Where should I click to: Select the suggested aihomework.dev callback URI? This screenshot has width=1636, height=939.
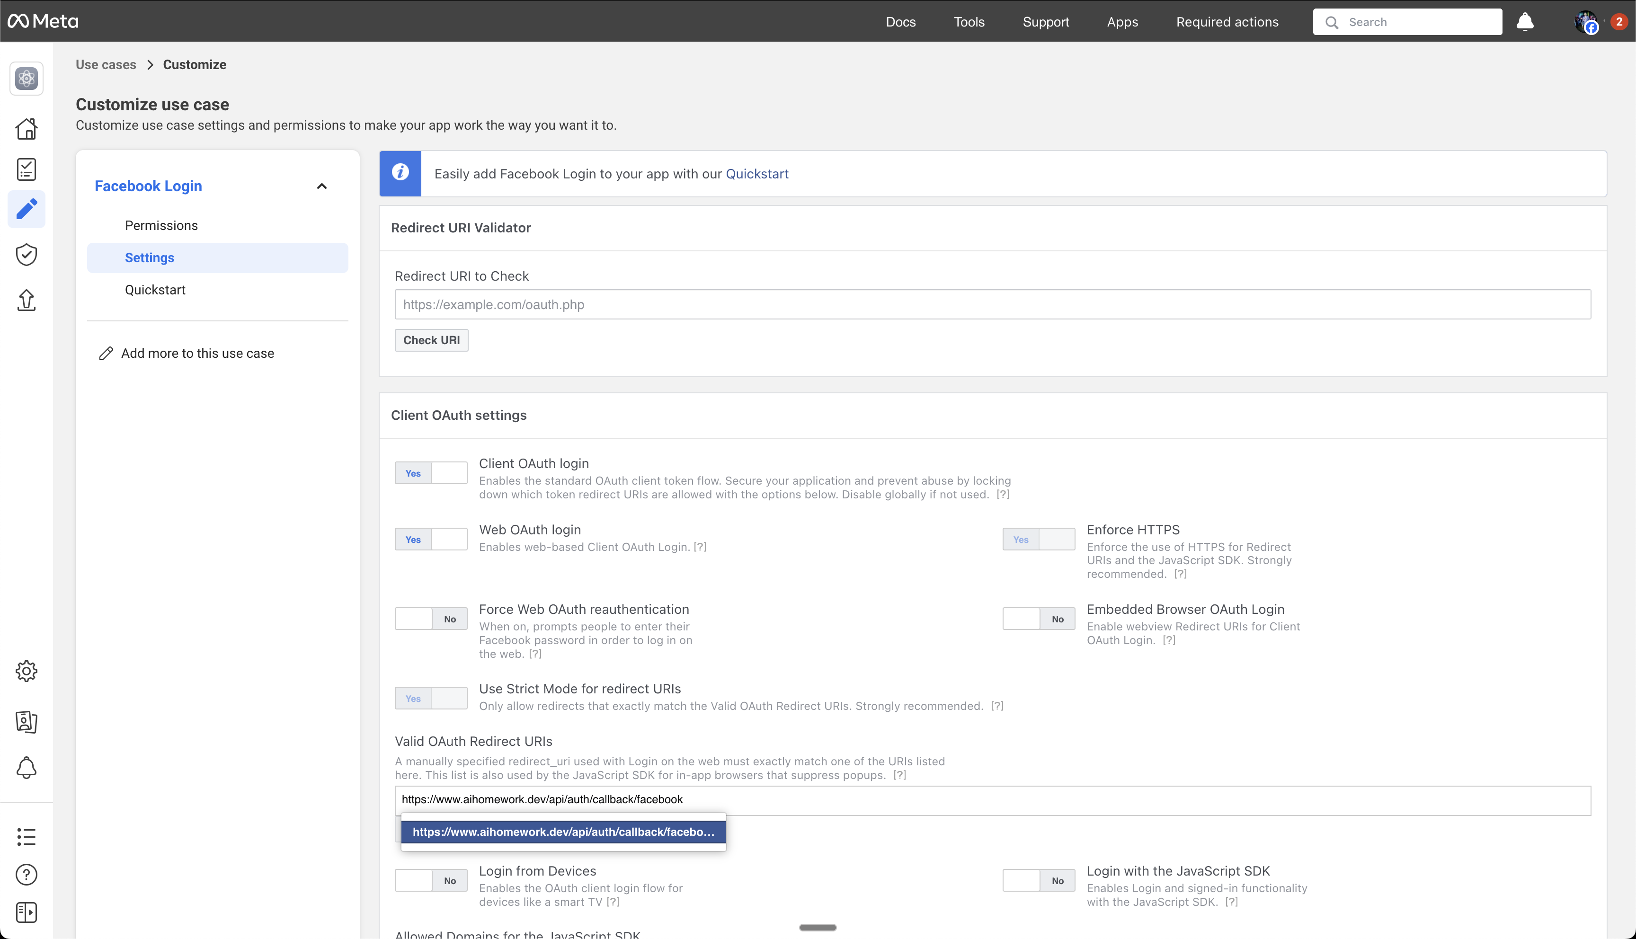tap(564, 832)
